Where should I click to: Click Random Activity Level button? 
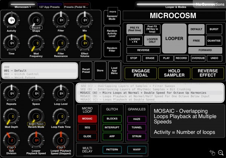(112, 34)
